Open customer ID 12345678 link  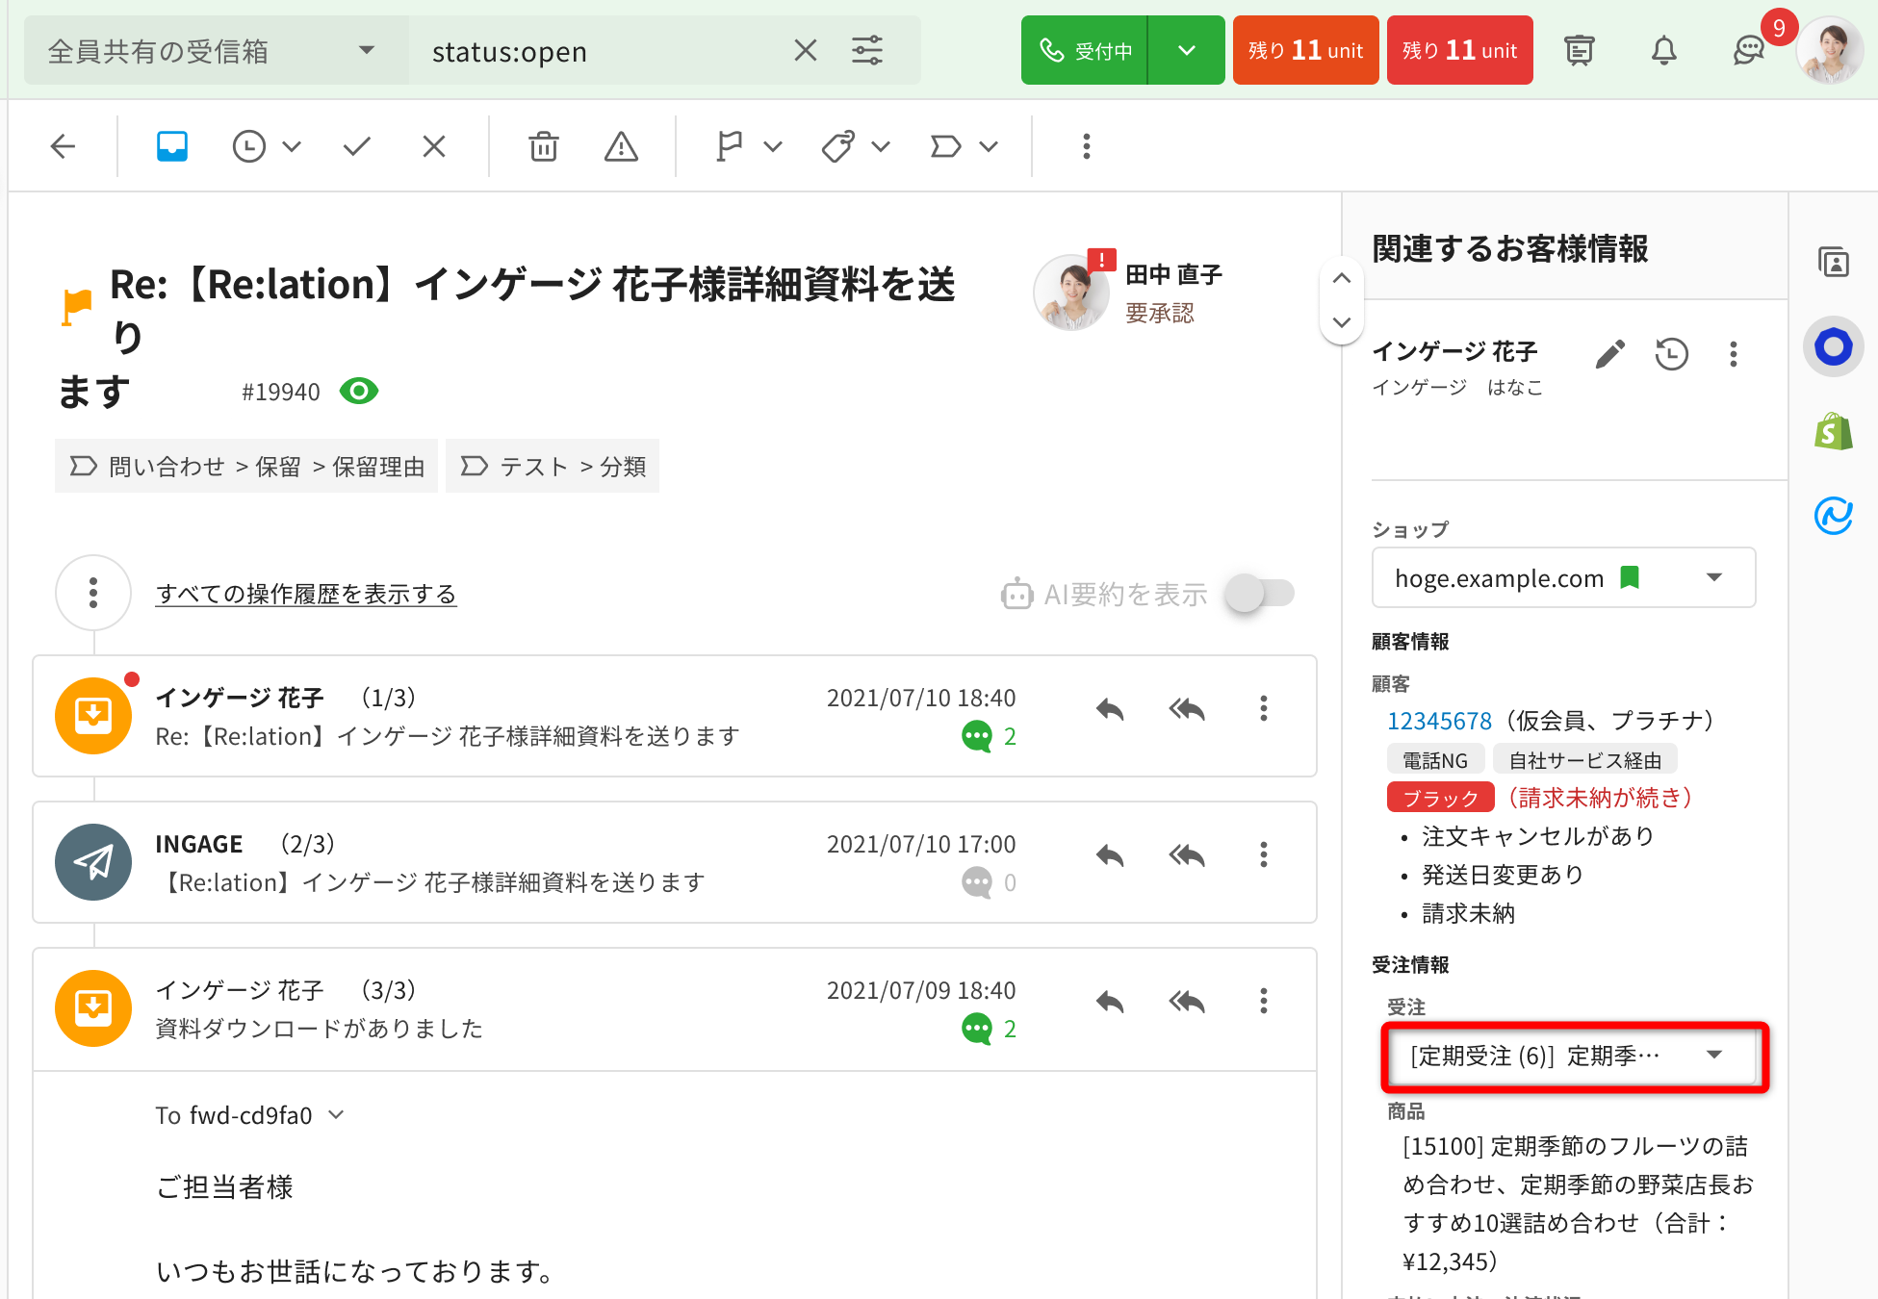click(x=1439, y=721)
